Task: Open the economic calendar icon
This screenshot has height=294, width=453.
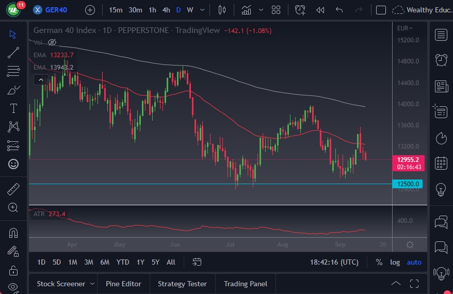Action: (441, 163)
